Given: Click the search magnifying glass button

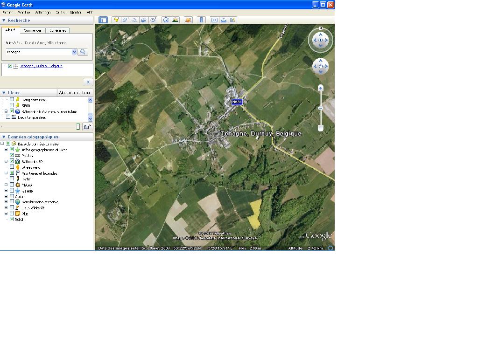Looking at the screenshot, I should [83, 52].
